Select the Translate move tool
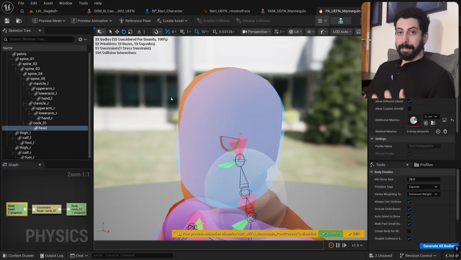The width and height of the screenshot is (461, 260). 117,32
